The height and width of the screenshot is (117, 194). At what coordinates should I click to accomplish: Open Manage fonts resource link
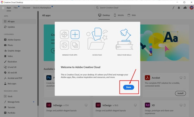point(14,102)
